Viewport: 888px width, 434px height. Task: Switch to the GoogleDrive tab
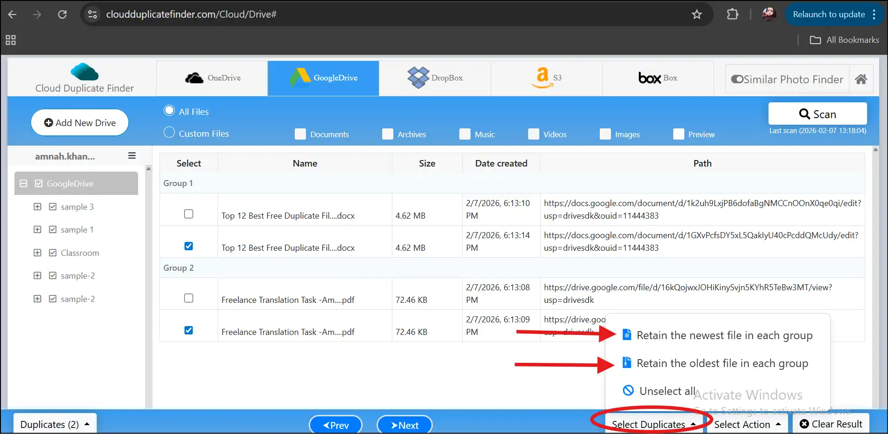click(323, 78)
